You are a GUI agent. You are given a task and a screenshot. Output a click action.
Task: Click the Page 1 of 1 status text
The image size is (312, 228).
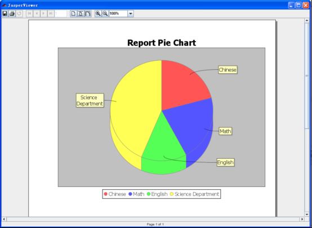[x=155, y=224]
